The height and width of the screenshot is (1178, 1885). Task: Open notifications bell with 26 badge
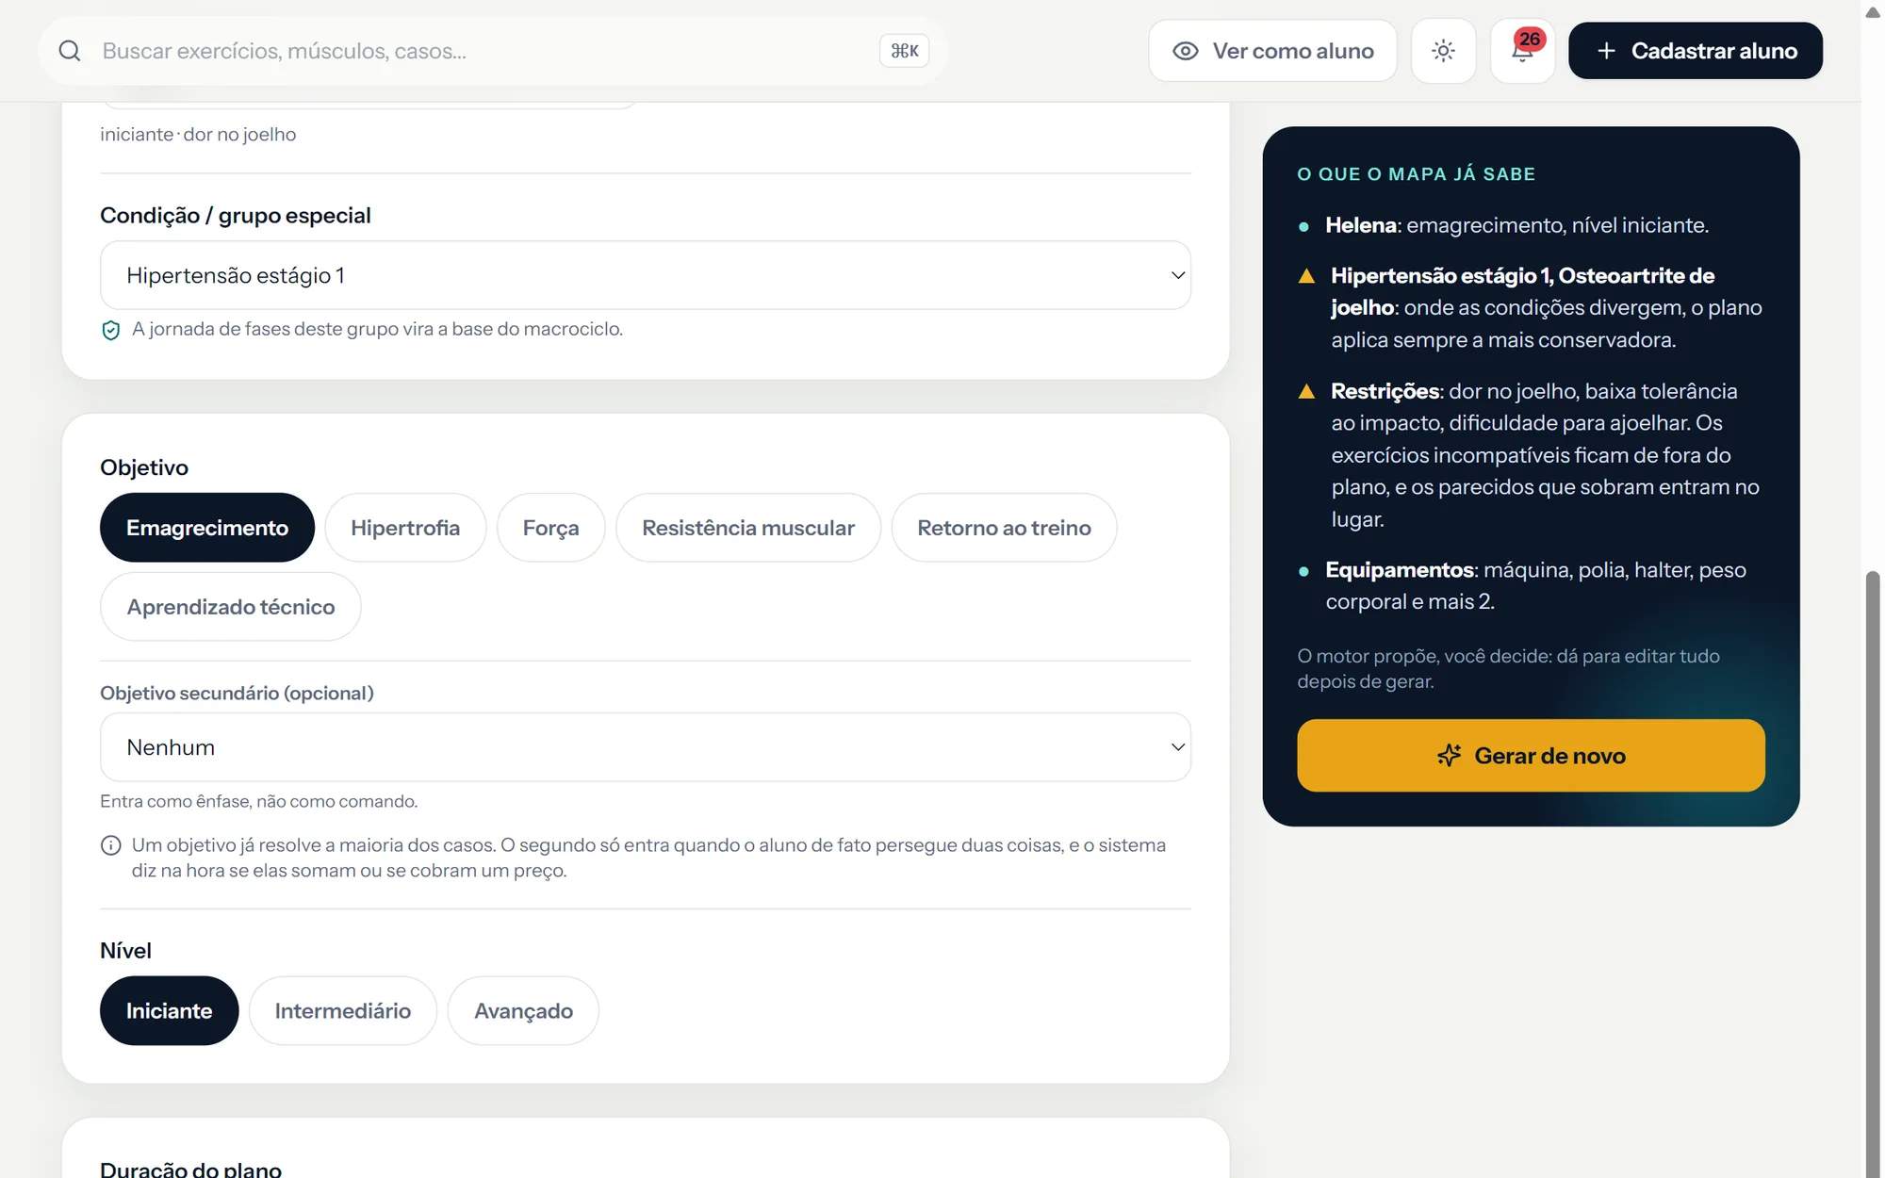[x=1522, y=51]
